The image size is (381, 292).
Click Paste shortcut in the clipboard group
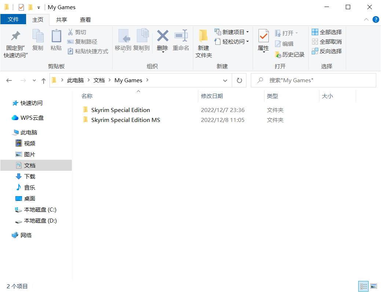(x=88, y=51)
